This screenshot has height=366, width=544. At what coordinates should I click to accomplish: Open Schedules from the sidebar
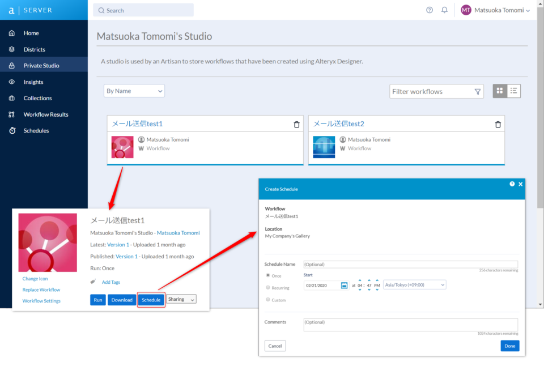click(x=36, y=130)
